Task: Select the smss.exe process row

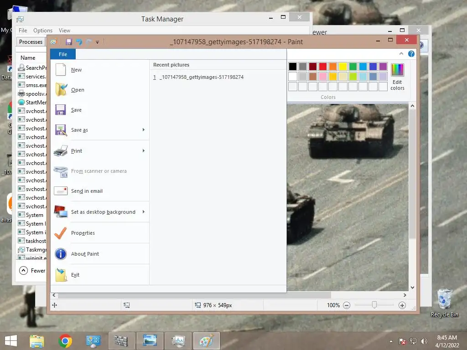Action: point(32,85)
